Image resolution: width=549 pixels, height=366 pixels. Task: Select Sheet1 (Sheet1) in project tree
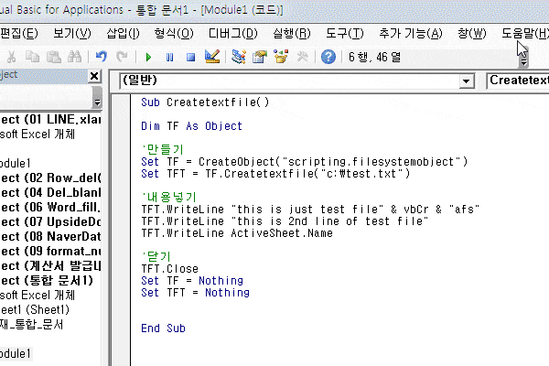(35, 309)
